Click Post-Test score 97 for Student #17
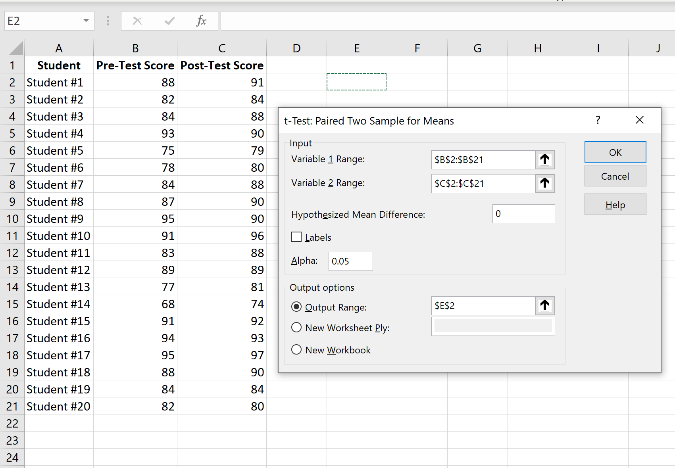Image resolution: width=675 pixels, height=468 pixels. tap(222, 355)
